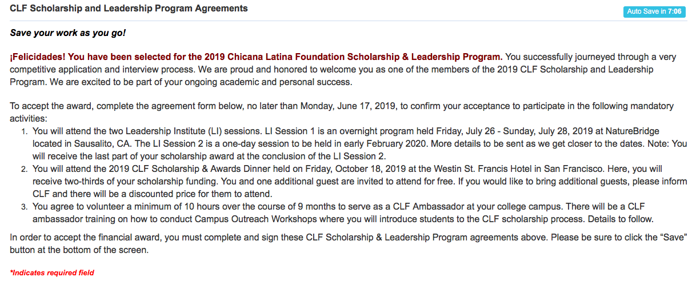This screenshot has height=301, width=700.
Task: Select list item number 1 marker
Action: pos(24,132)
